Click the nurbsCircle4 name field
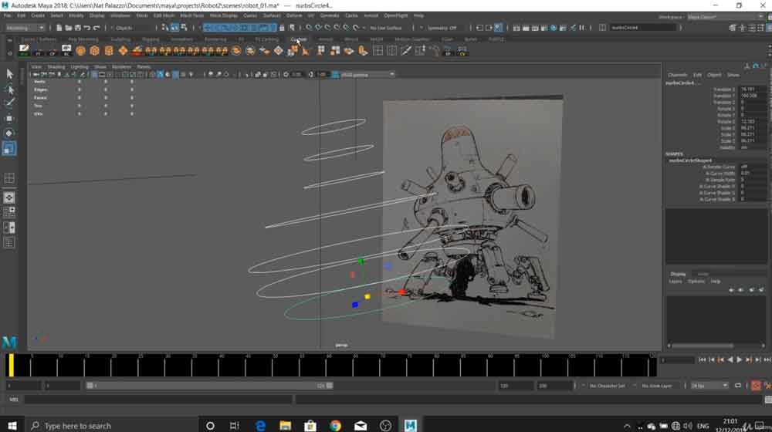 643,28
